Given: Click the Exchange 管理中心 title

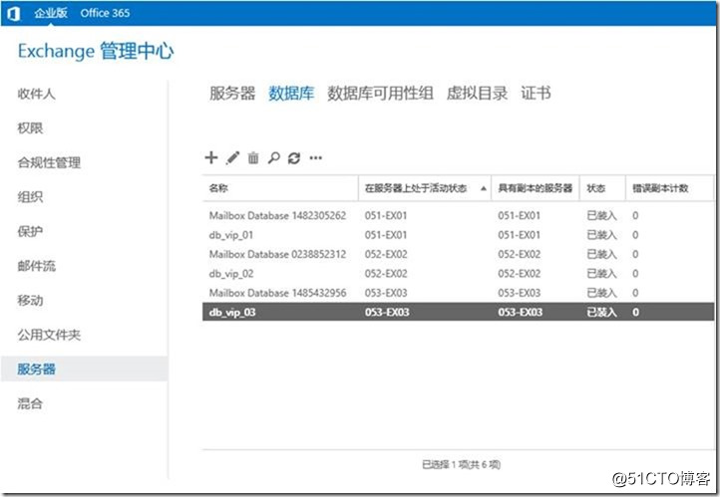Looking at the screenshot, I should [96, 51].
